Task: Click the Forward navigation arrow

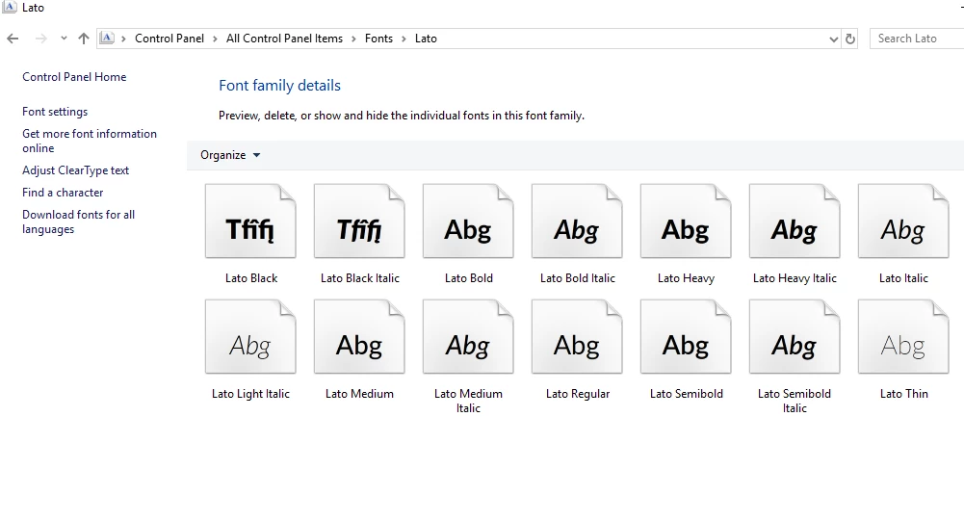Action: coord(41,39)
